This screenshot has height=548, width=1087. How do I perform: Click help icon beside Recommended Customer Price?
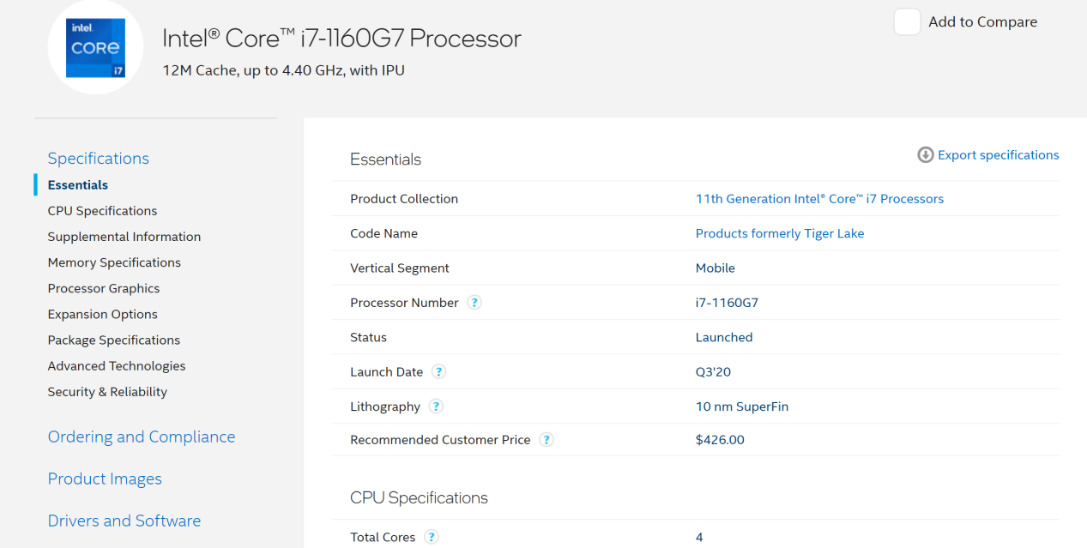click(546, 440)
